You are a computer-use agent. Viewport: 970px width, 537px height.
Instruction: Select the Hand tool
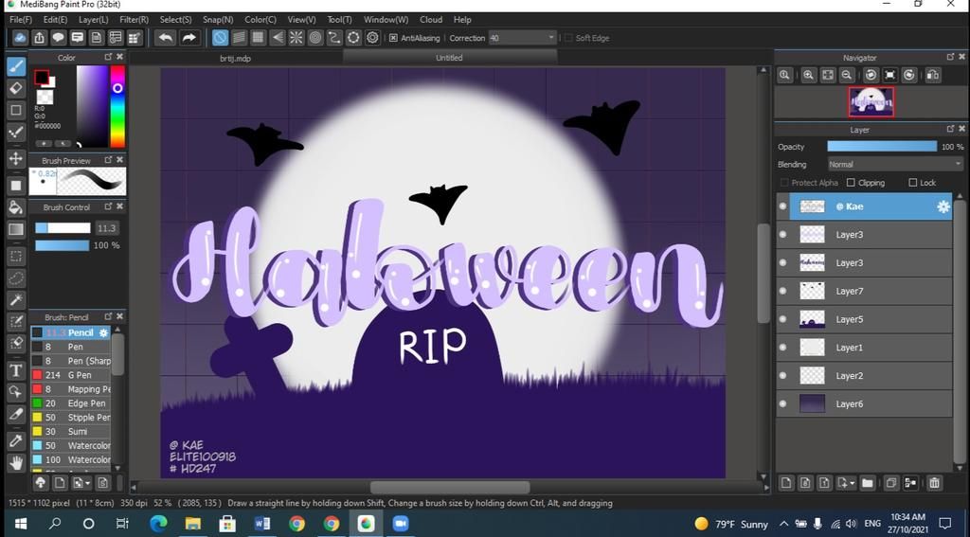(16, 462)
